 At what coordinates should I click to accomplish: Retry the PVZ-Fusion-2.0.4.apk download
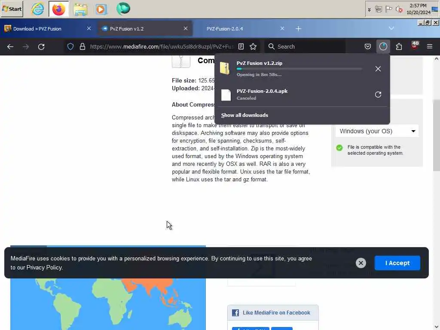point(378,95)
